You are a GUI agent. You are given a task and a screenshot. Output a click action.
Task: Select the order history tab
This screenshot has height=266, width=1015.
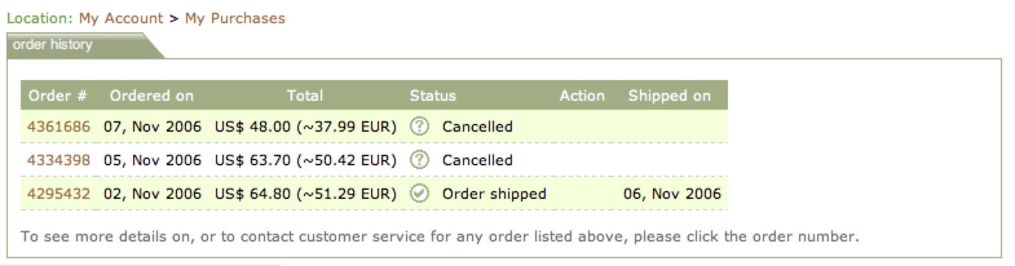point(53,45)
